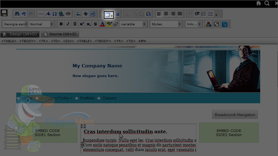The height and width of the screenshot is (156, 278).
Task: Open the Omega special characters tool
Action: [54, 14]
